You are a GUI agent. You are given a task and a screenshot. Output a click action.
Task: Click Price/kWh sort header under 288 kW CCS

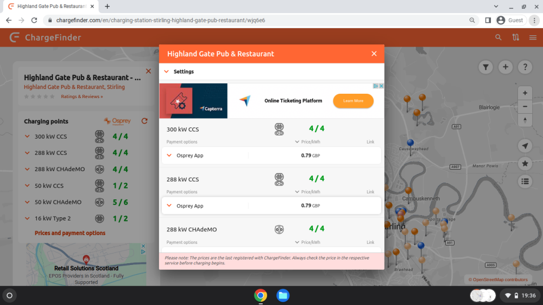[307, 192]
